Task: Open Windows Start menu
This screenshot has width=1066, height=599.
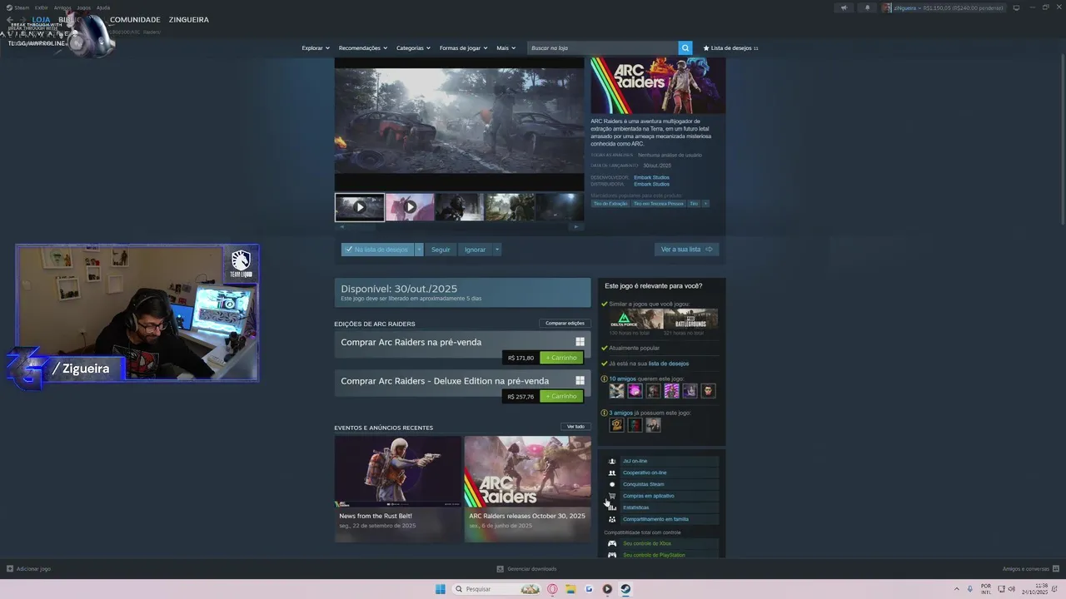Action: tap(440, 589)
